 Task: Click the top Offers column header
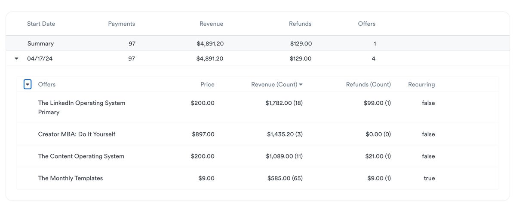point(366,24)
